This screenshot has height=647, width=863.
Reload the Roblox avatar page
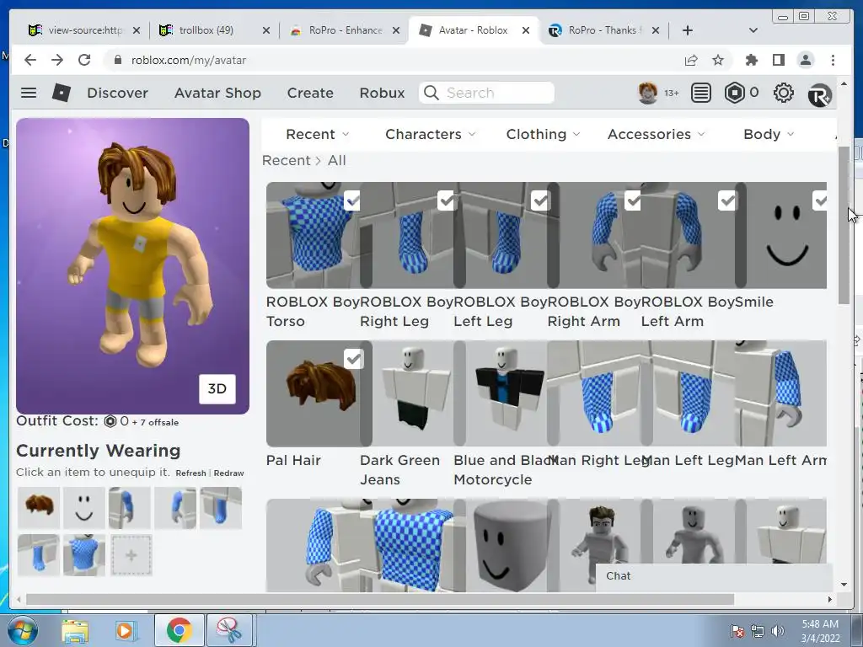[x=84, y=60]
